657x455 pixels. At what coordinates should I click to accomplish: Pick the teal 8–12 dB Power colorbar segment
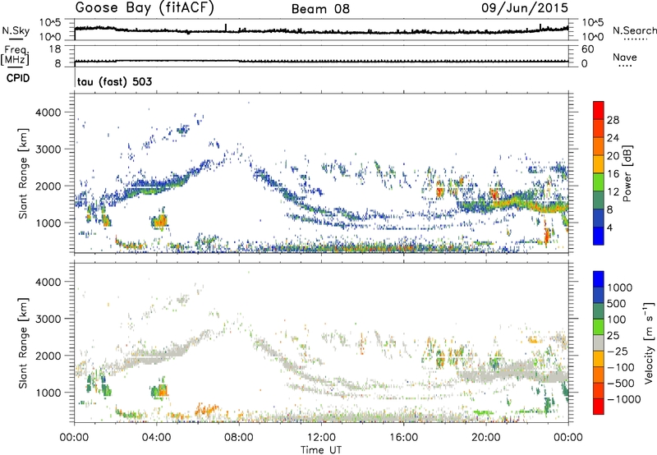(599, 200)
